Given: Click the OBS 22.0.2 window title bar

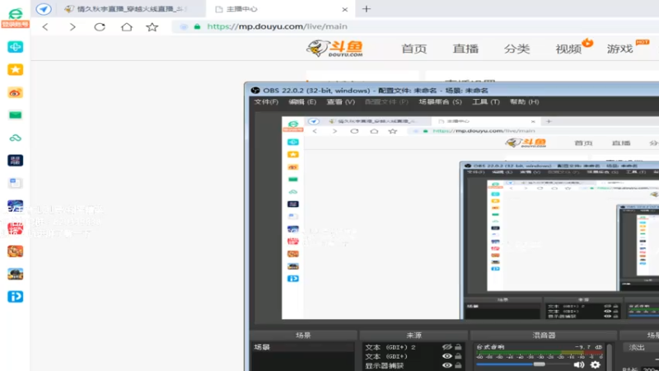Looking at the screenshot, I should click(451, 90).
